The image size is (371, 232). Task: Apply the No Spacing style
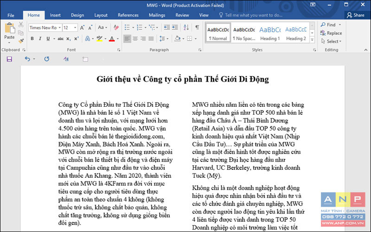(244, 32)
